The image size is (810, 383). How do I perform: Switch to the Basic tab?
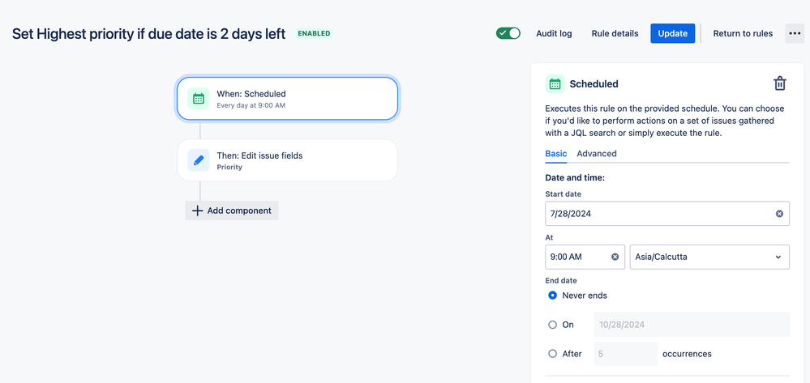[x=556, y=153]
